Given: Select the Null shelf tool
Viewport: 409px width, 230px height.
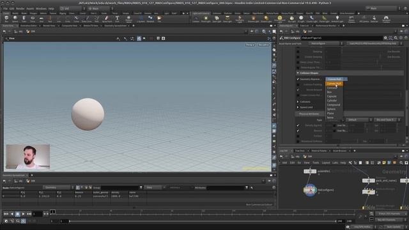Looking at the screenshot, I should pyautogui.click(x=50, y=19).
